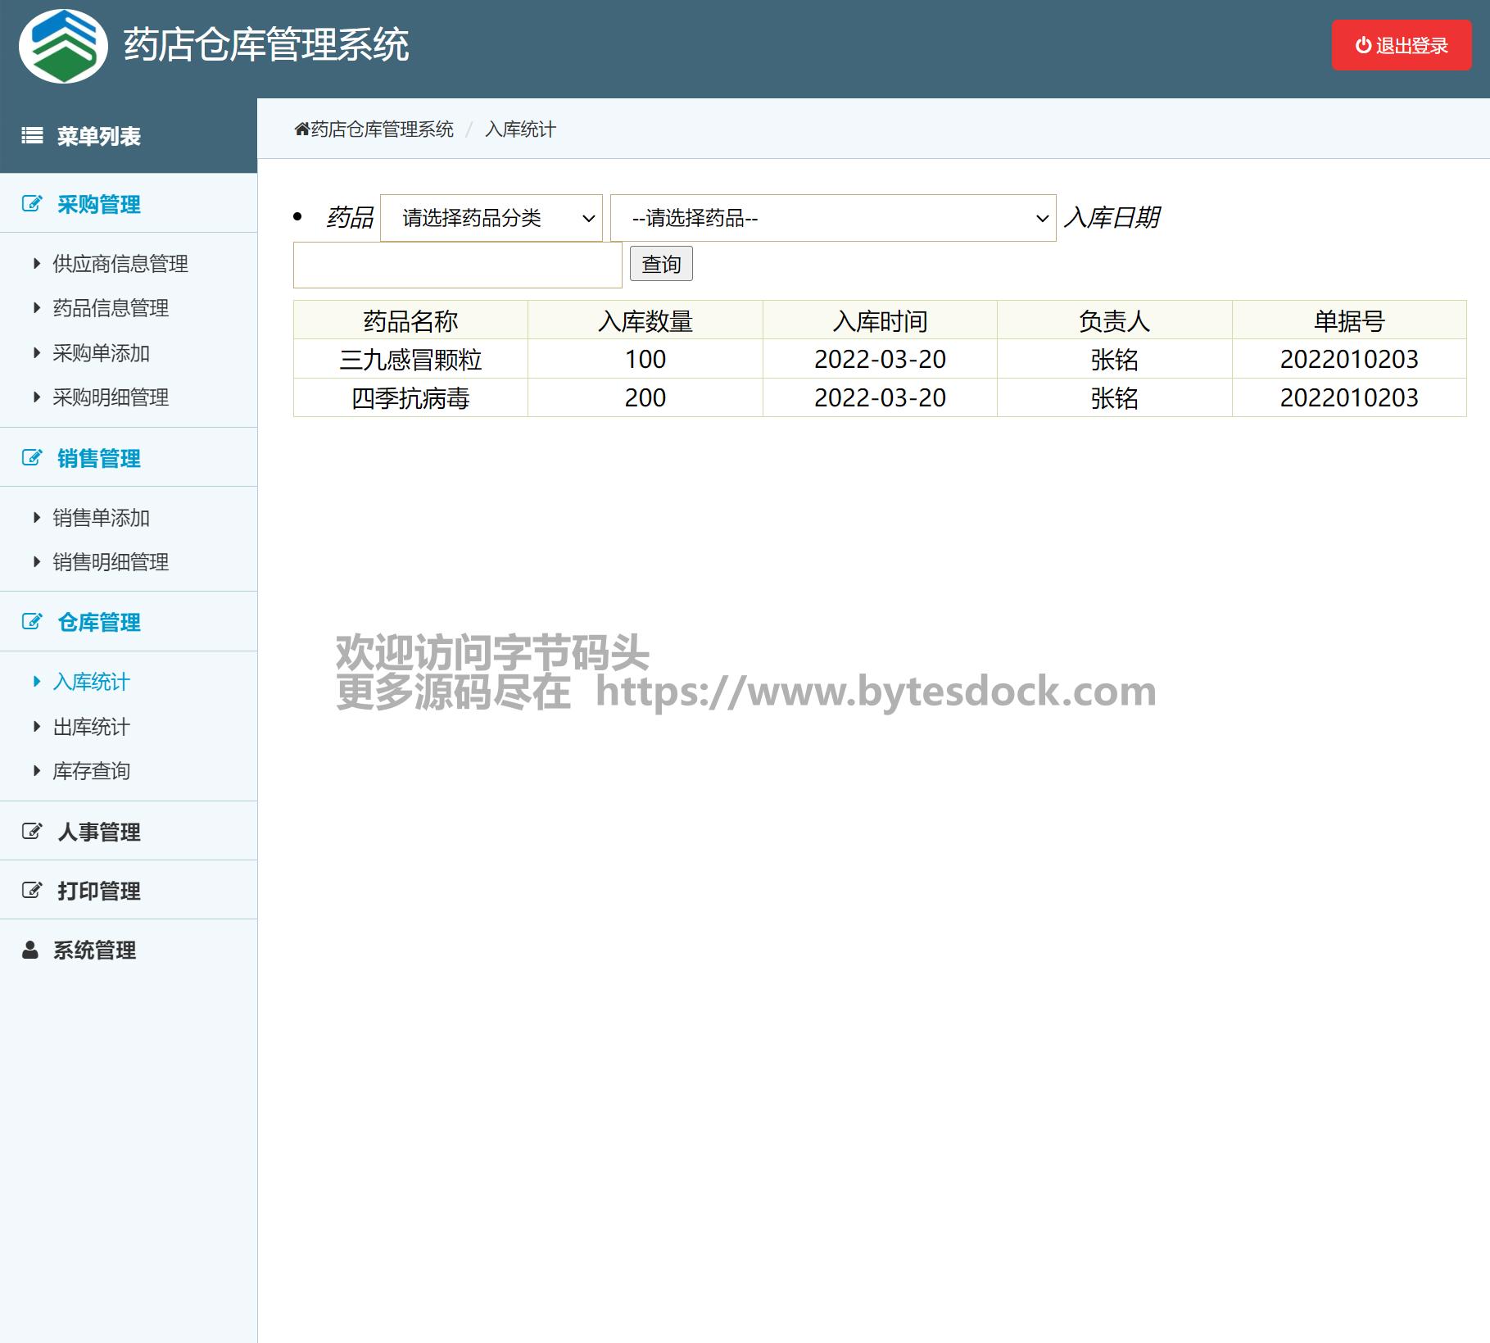Click the edit icon beside 销售管理
Image resolution: width=1490 pixels, height=1343 pixels.
[32, 458]
